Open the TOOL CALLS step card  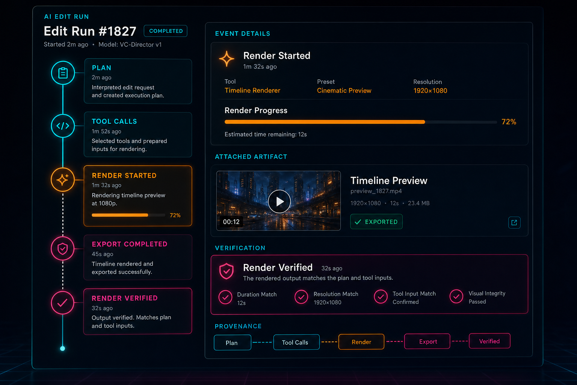(x=138, y=135)
